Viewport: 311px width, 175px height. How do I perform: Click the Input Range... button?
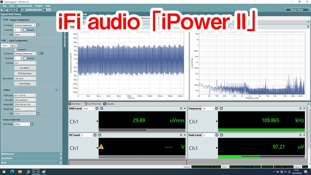click(x=25, y=83)
